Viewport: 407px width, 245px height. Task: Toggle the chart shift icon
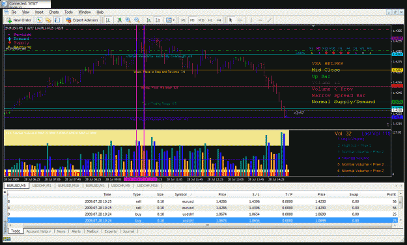tap(158, 20)
